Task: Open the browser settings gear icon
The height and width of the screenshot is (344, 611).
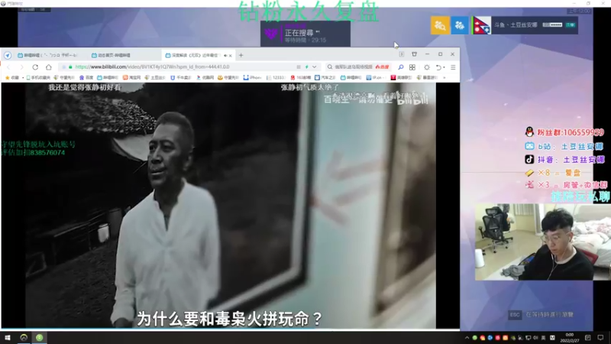Action: [427, 67]
